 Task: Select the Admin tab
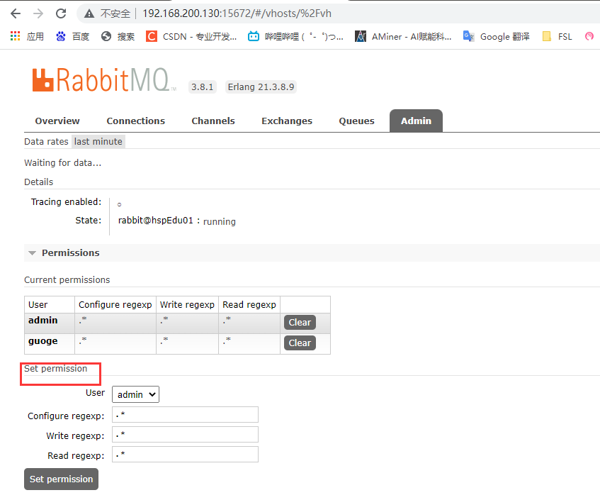tap(416, 121)
